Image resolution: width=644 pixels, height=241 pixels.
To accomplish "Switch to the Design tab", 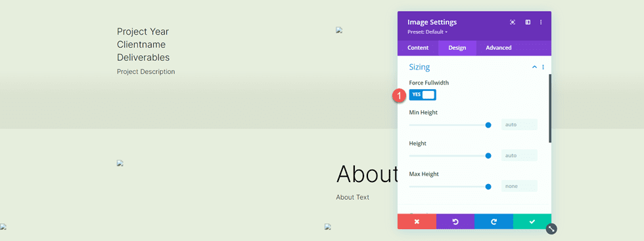I will (457, 48).
